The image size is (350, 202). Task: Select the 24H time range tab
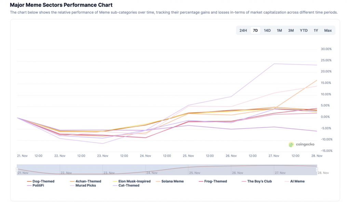243,30
